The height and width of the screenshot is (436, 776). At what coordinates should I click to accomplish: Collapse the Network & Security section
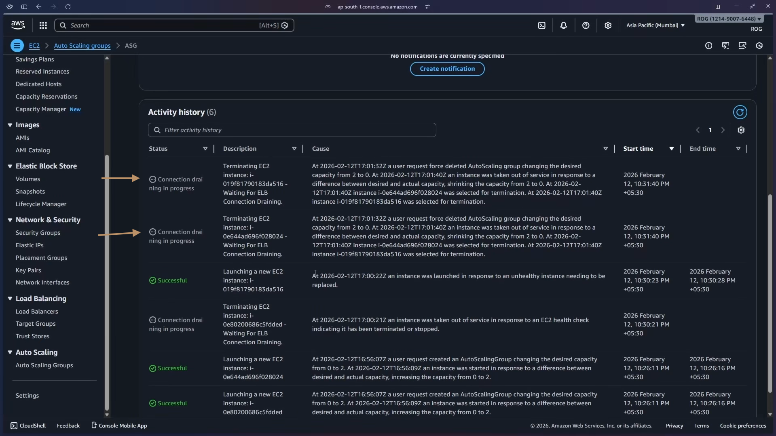click(10, 220)
